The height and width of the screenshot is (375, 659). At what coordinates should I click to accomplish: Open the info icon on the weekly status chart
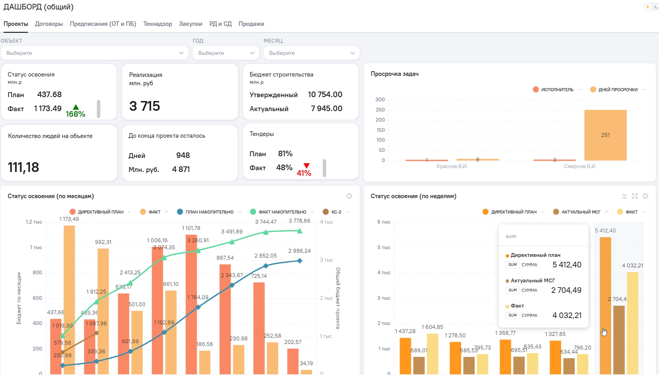point(645,196)
